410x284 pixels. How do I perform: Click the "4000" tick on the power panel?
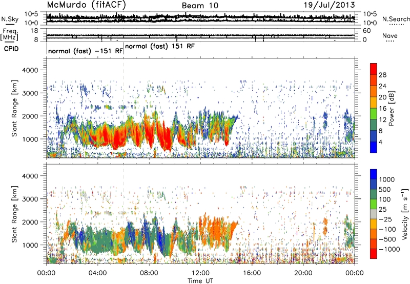pyautogui.click(x=29, y=70)
